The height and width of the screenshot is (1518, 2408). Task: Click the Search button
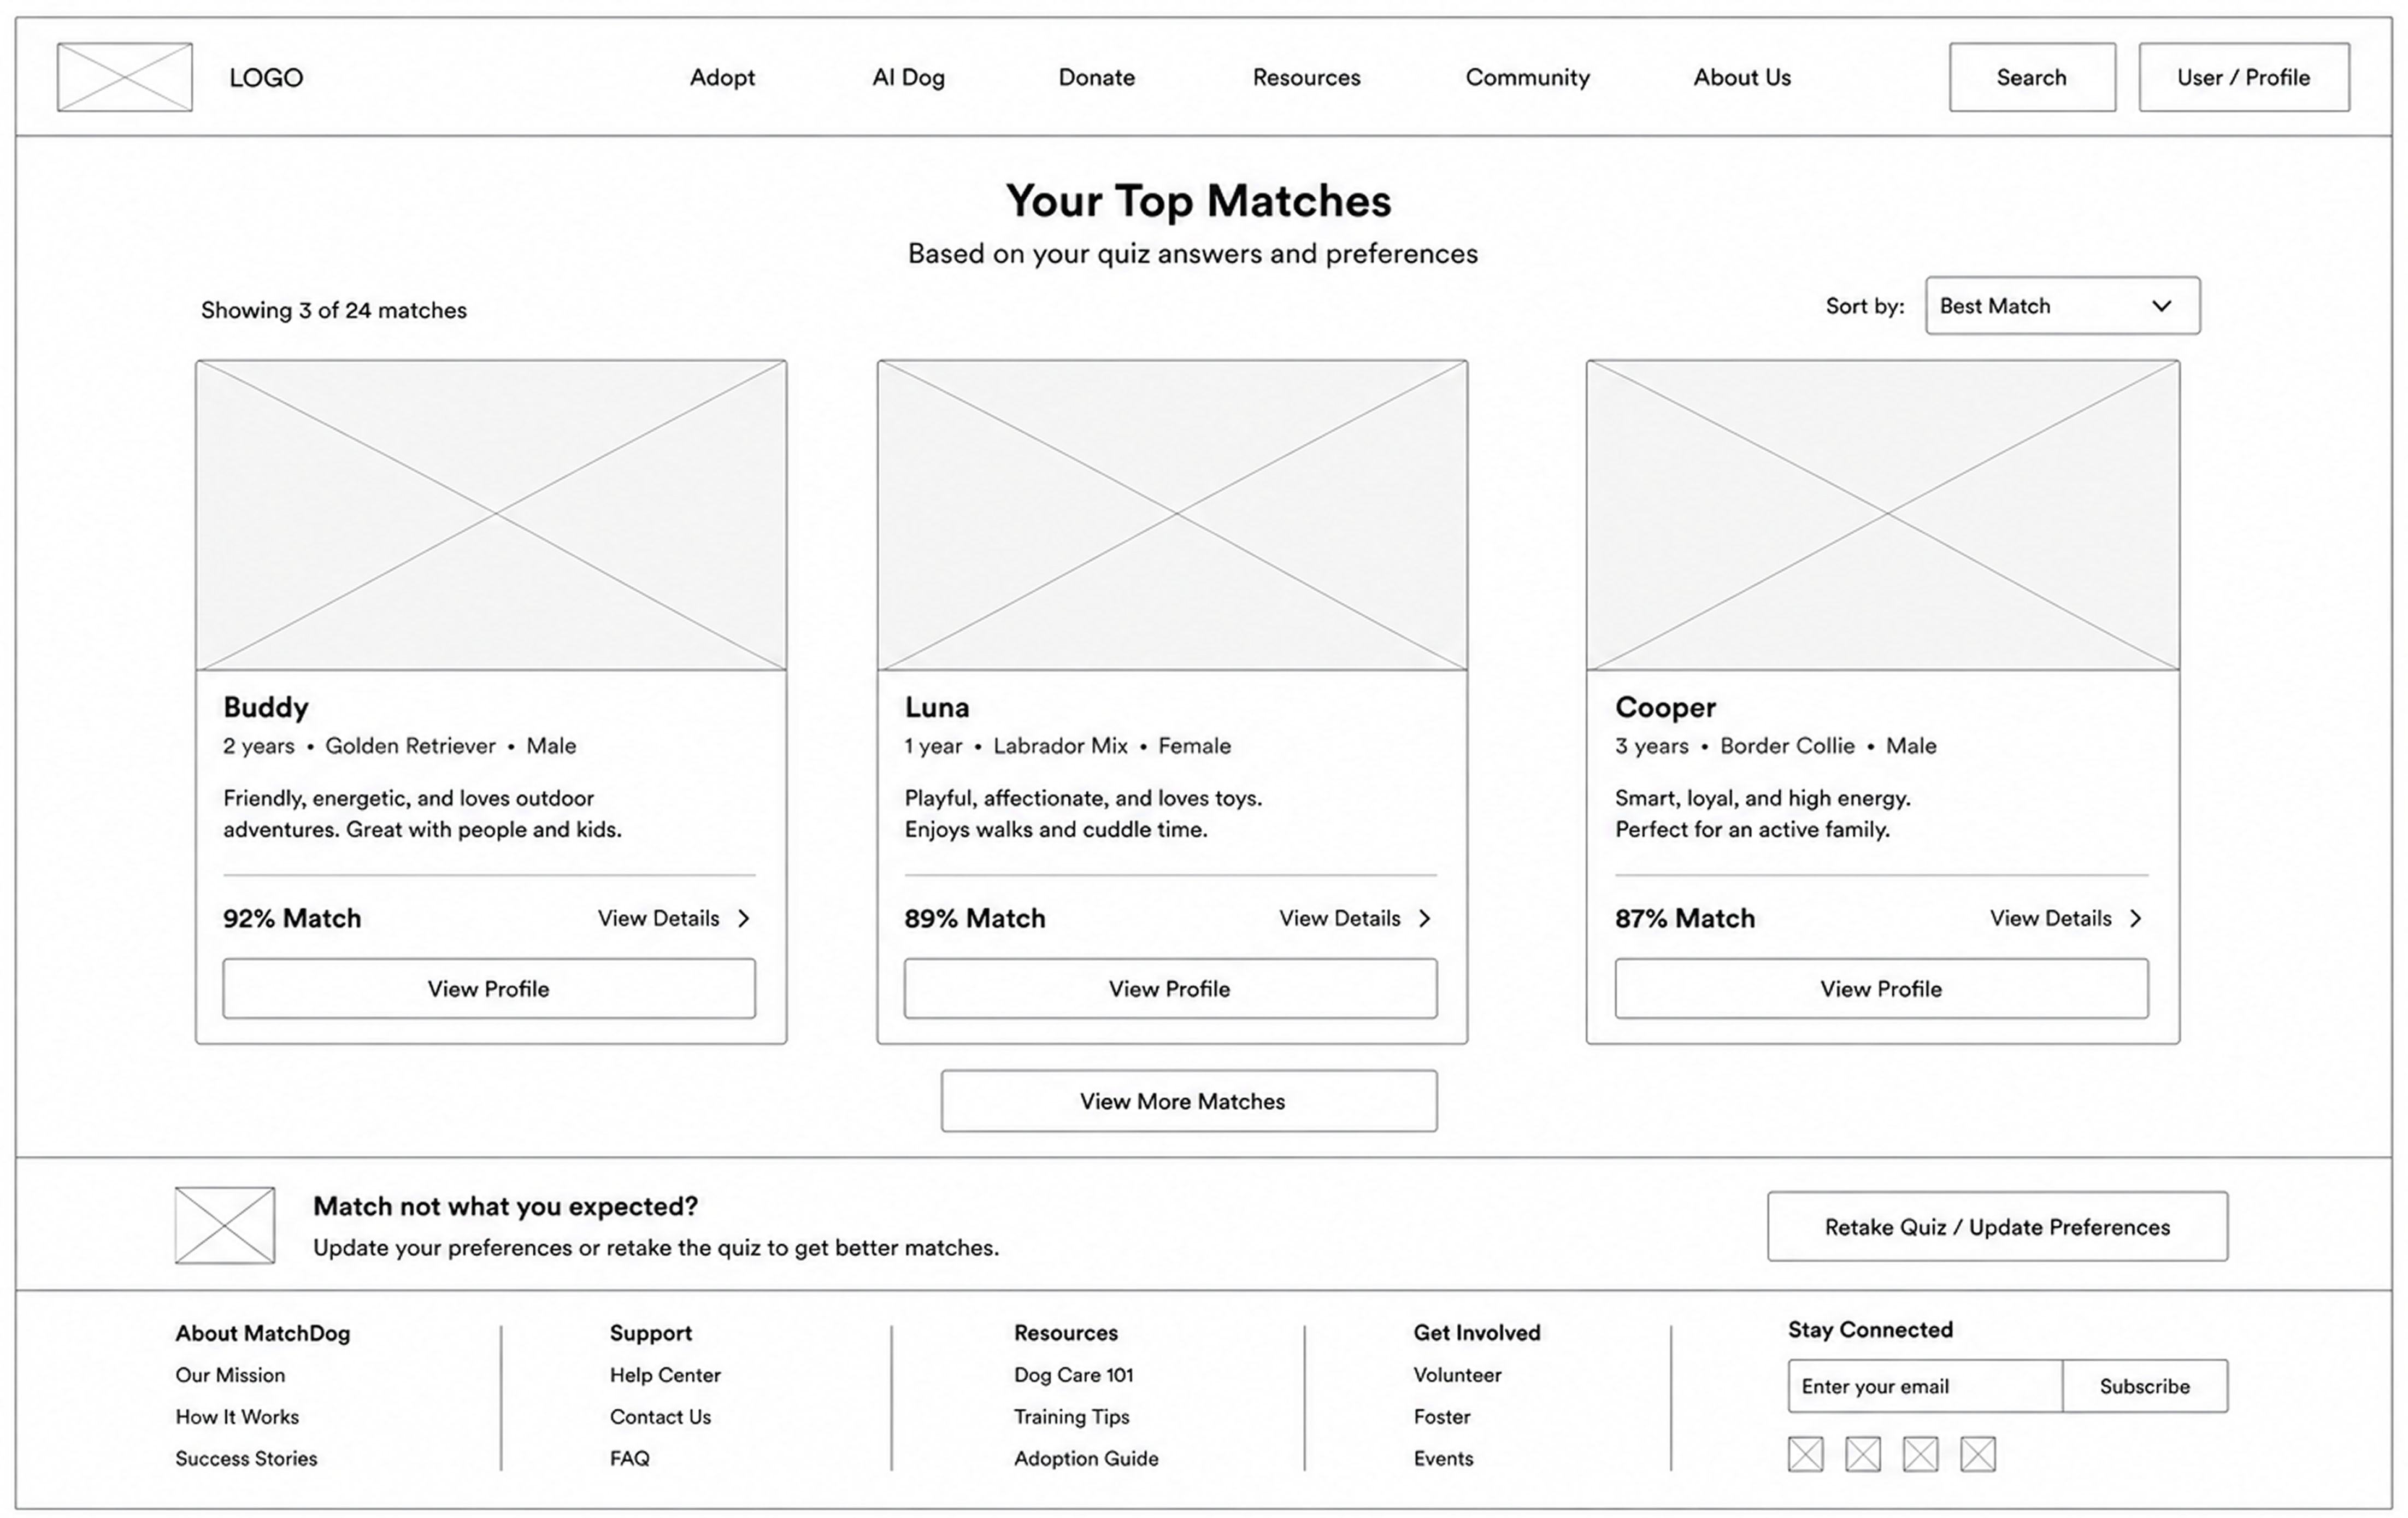[2032, 77]
